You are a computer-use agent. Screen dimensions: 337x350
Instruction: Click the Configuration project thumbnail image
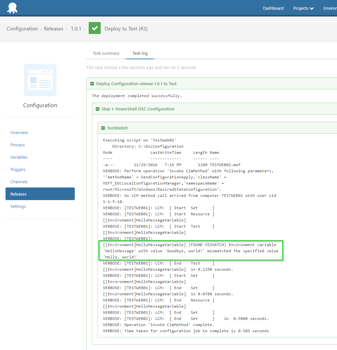pos(40,80)
